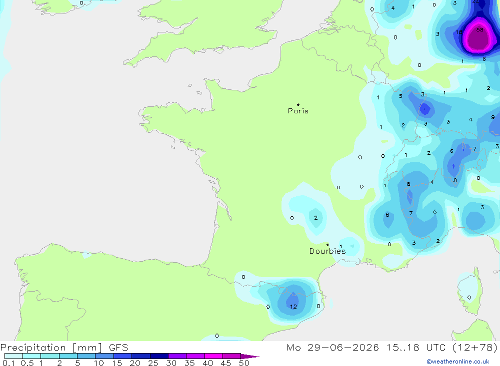This screenshot has width=500, height=366.
Task: Click the legend scale label '0.5'
Action: point(27,363)
